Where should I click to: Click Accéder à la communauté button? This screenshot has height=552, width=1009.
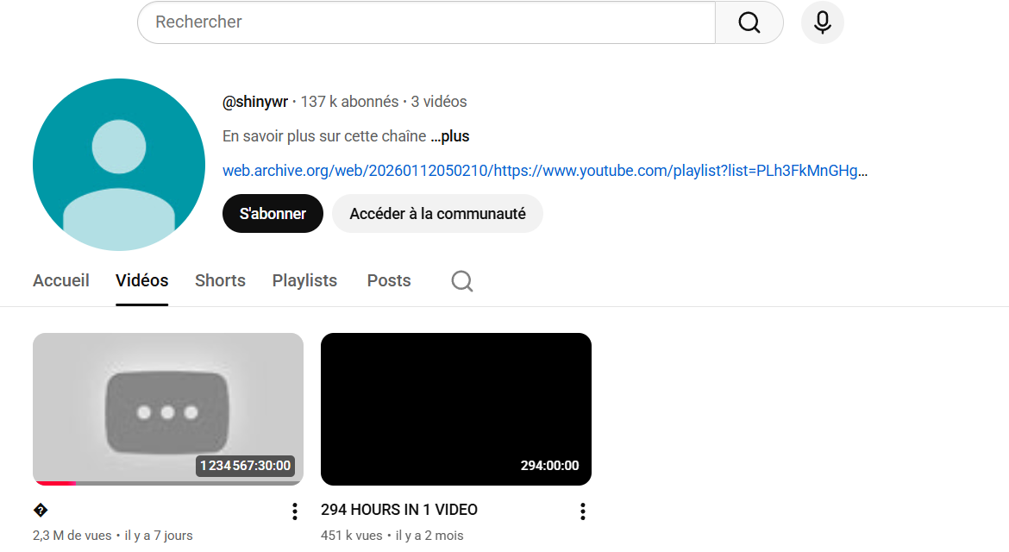tap(437, 214)
